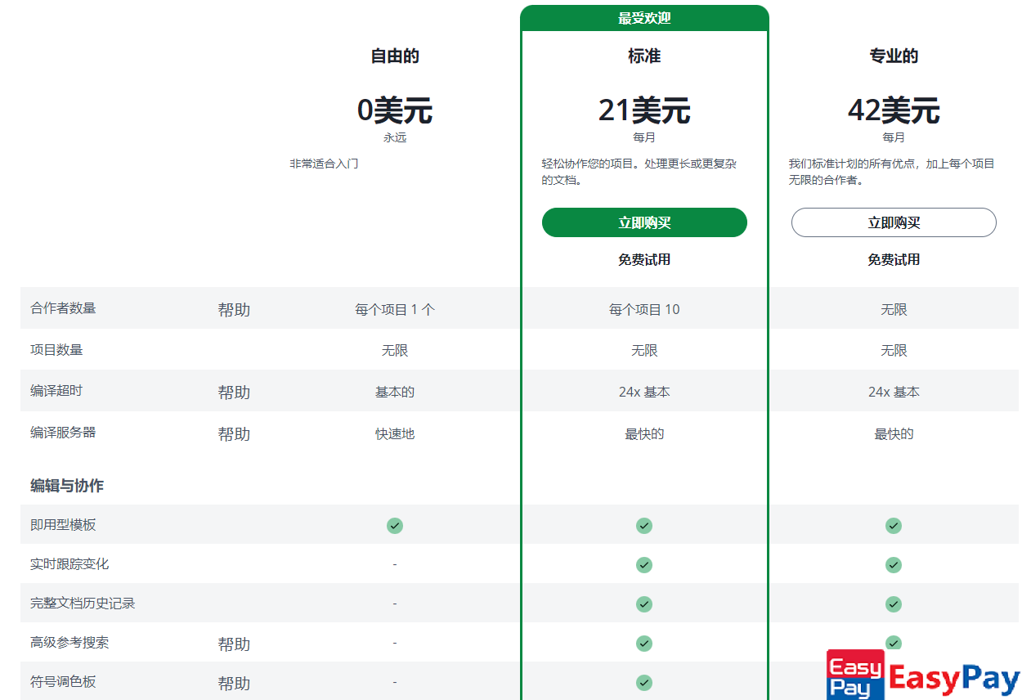Click the green 立即购买 button in 标准 plan
The image size is (1022, 700).
[644, 222]
